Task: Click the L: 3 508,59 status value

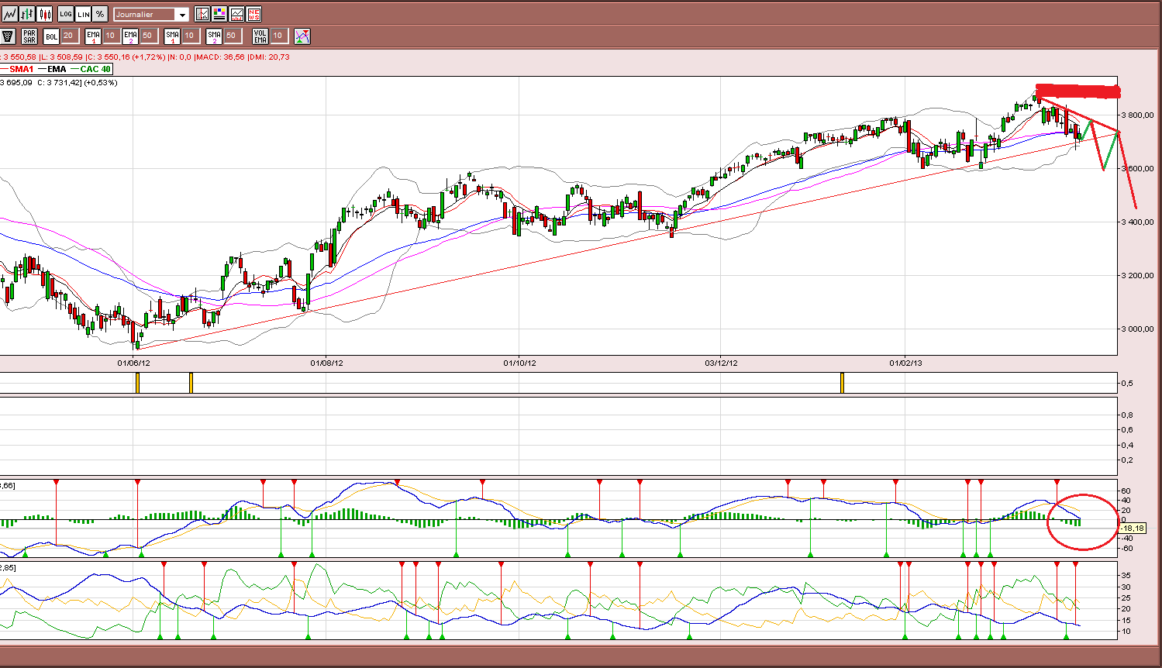Action: pyautogui.click(x=61, y=57)
